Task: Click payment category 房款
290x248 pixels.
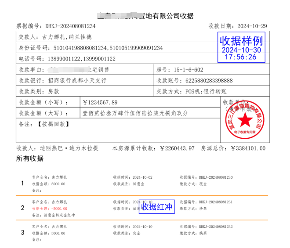Action: 54,91
